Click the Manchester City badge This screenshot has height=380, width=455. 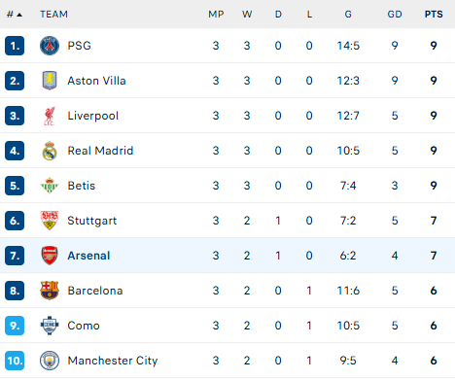click(x=50, y=361)
